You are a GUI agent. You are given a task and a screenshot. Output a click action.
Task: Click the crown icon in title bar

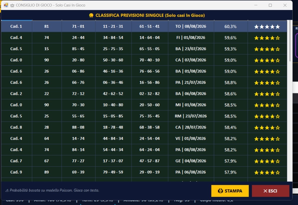12,5
